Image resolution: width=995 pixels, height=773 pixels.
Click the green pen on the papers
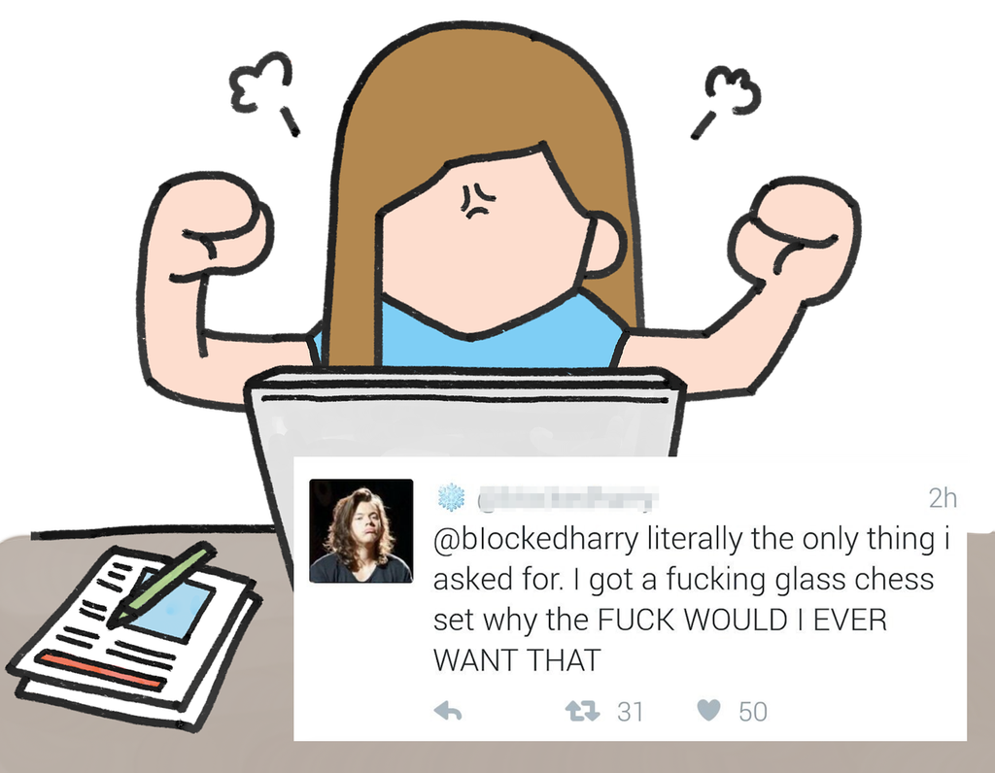161,585
